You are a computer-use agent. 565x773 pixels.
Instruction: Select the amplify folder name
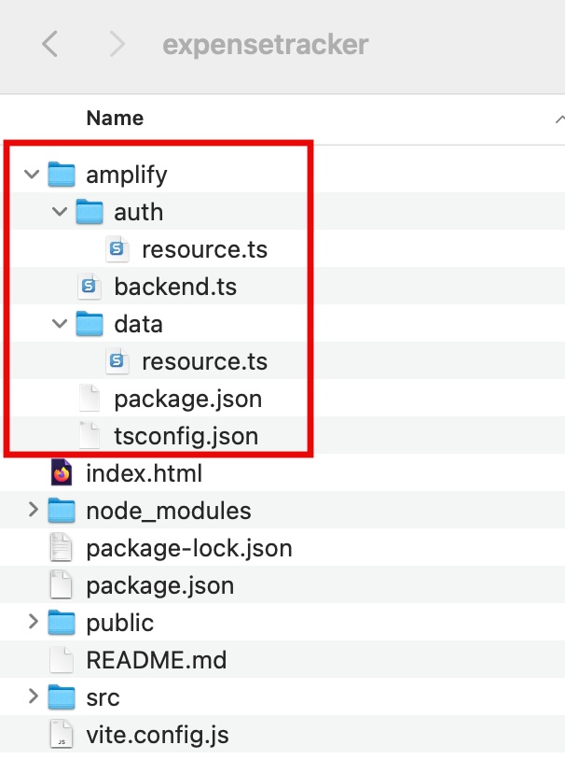[127, 176]
